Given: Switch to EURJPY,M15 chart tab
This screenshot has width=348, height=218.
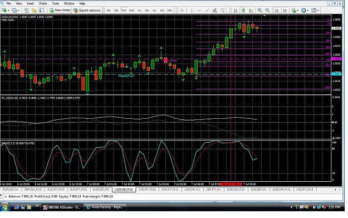Looking at the screenshot, I should pos(79,190).
